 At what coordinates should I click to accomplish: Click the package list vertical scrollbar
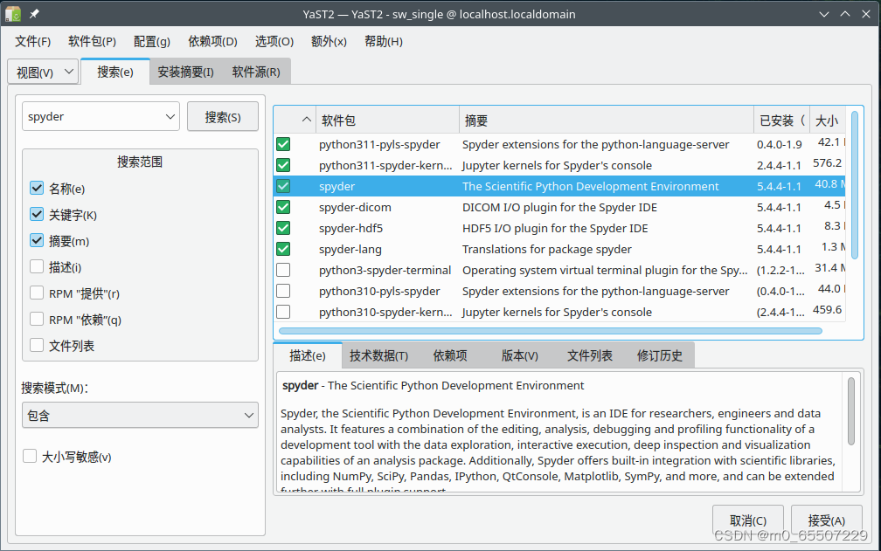[x=855, y=185]
